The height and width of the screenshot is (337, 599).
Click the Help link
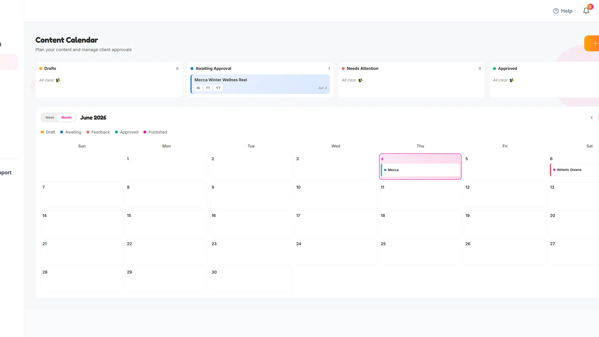coord(563,11)
